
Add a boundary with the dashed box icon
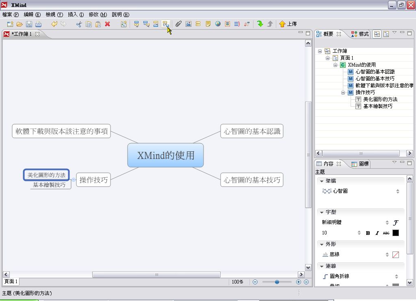(x=227, y=24)
